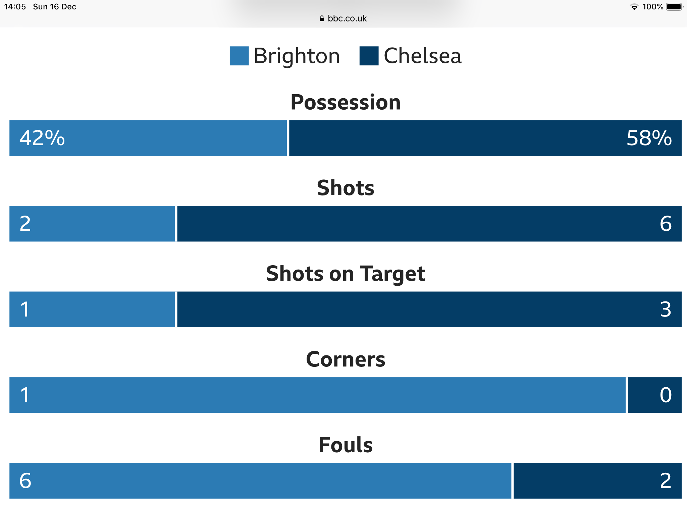Tap Chelsea's corners bar showing 0

point(655,395)
